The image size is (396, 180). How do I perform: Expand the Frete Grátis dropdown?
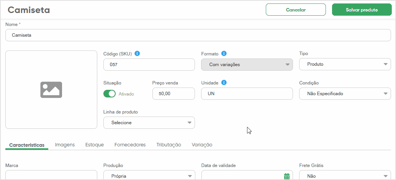[345, 175]
